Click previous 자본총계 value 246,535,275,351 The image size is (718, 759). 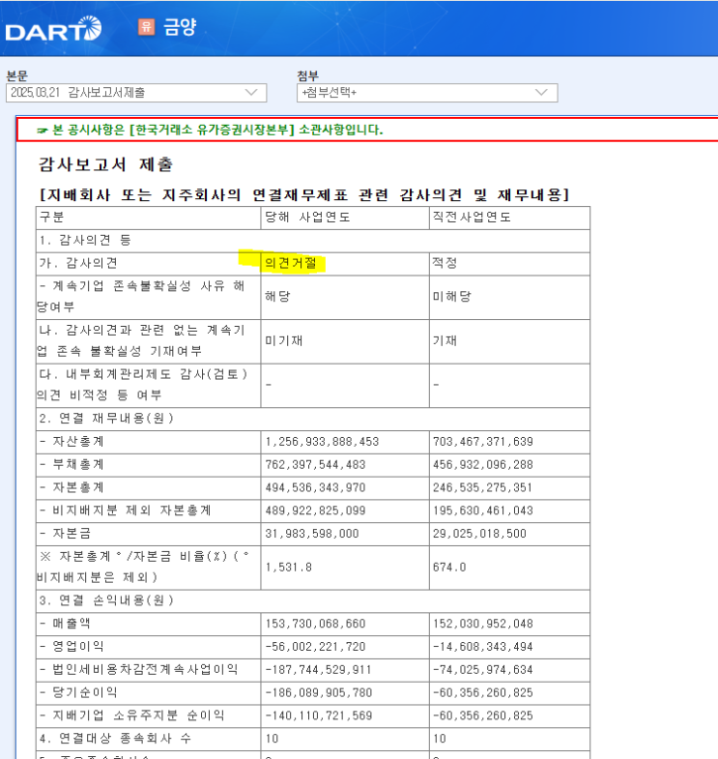click(483, 487)
